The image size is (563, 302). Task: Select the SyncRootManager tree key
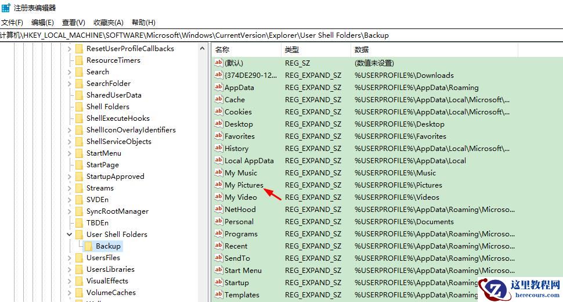pos(117,211)
